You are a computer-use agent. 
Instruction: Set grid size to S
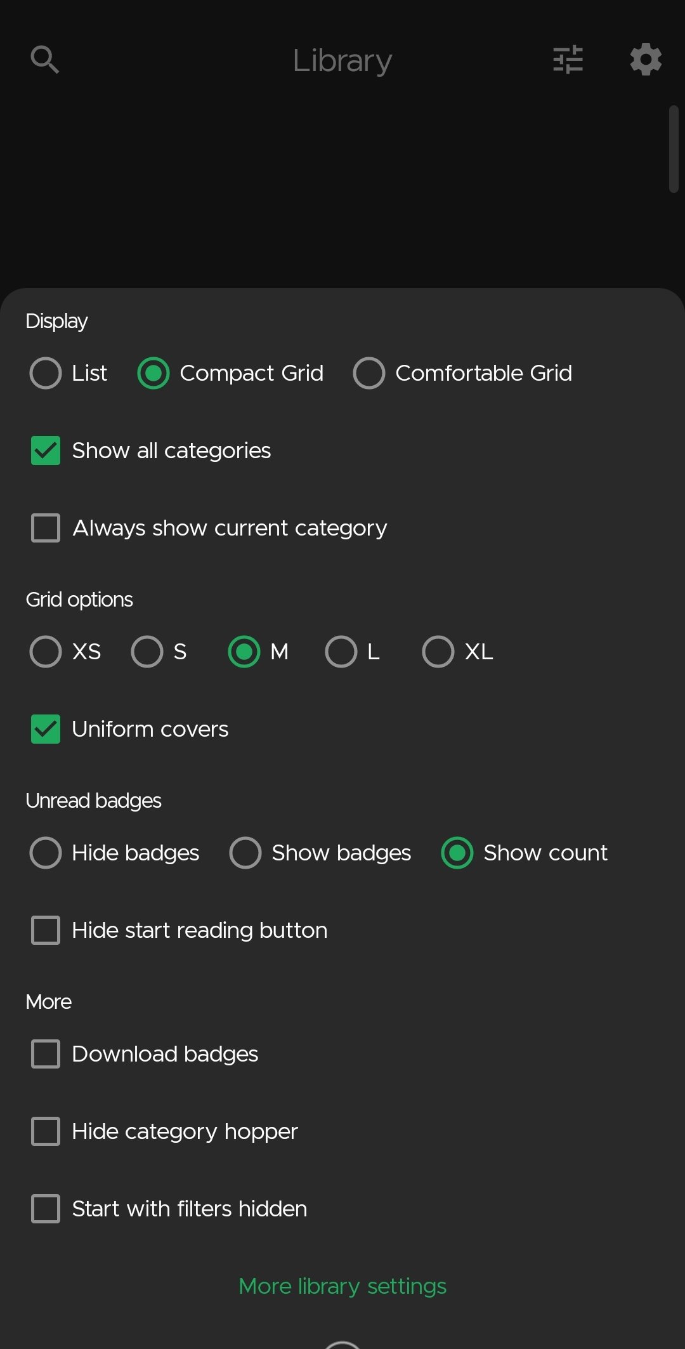[x=159, y=652]
